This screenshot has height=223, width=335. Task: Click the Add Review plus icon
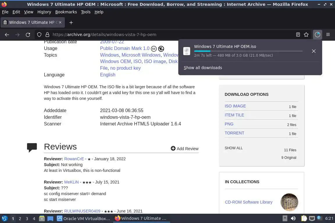[173, 148]
